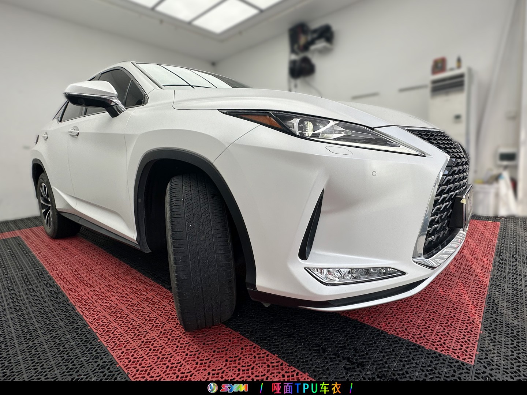Click the SYM logo in the bottom banner
This screenshot has height=395, width=527.
tap(228, 388)
